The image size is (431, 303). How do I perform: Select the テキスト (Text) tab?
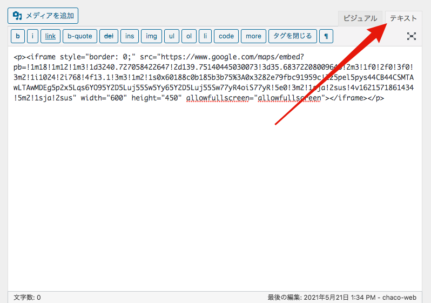[403, 18]
